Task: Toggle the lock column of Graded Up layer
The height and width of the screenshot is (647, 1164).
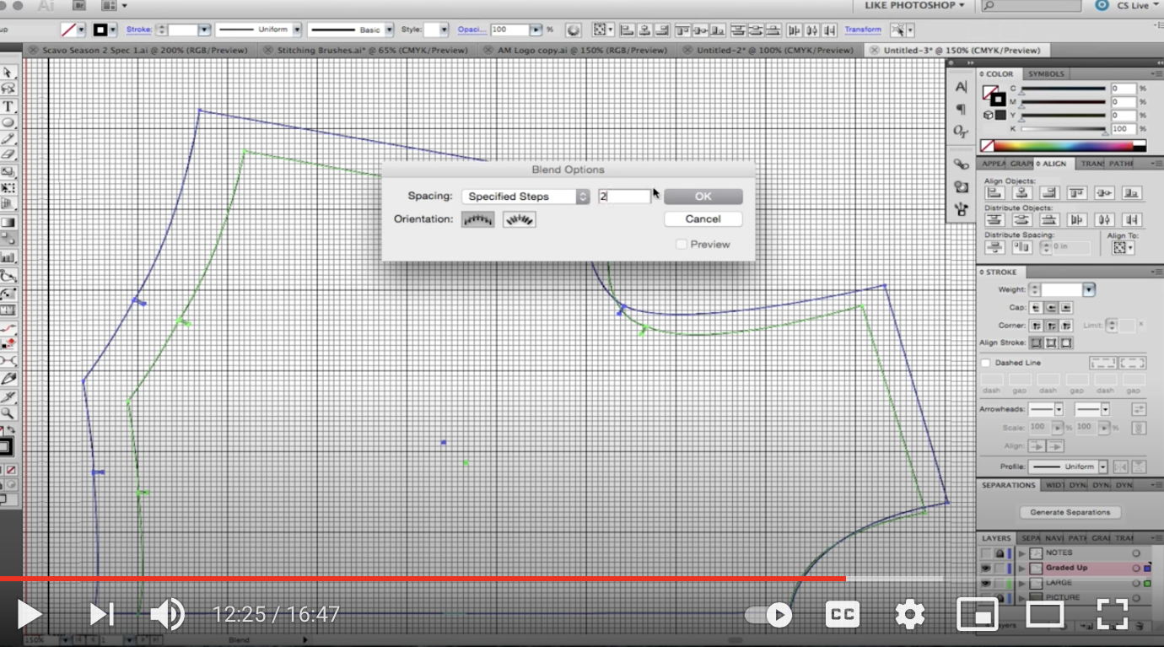Action: [x=1000, y=568]
